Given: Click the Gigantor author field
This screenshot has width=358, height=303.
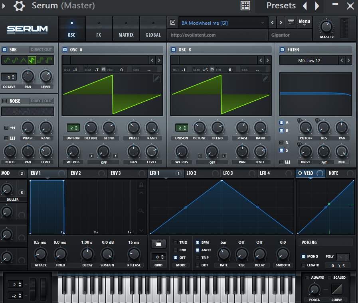Looking at the screenshot, I should click(291, 35).
